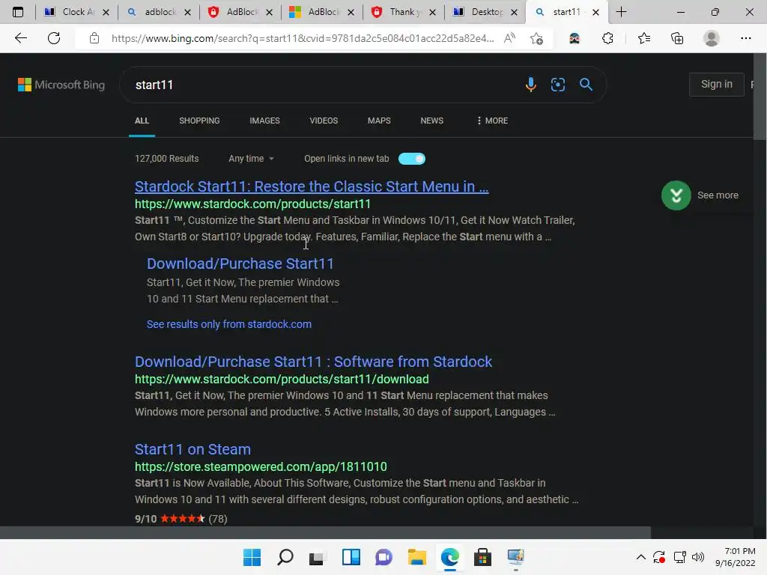This screenshot has width=767, height=575.
Task: Click the Sign in button
Action: pyautogui.click(x=717, y=84)
